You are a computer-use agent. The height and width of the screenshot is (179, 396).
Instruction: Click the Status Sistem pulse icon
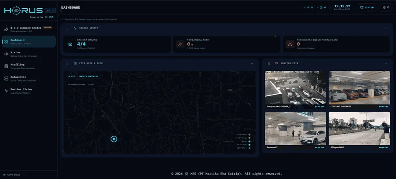(x=75, y=28)
